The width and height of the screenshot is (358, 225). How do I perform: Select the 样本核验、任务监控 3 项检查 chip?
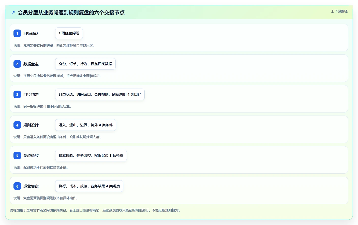coord(91,156)
